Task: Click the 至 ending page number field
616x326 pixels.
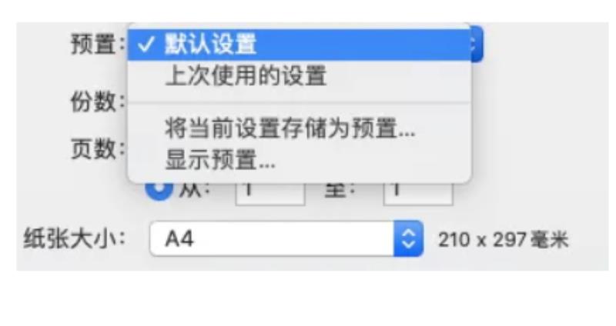Action: click(x=418, y=194)
